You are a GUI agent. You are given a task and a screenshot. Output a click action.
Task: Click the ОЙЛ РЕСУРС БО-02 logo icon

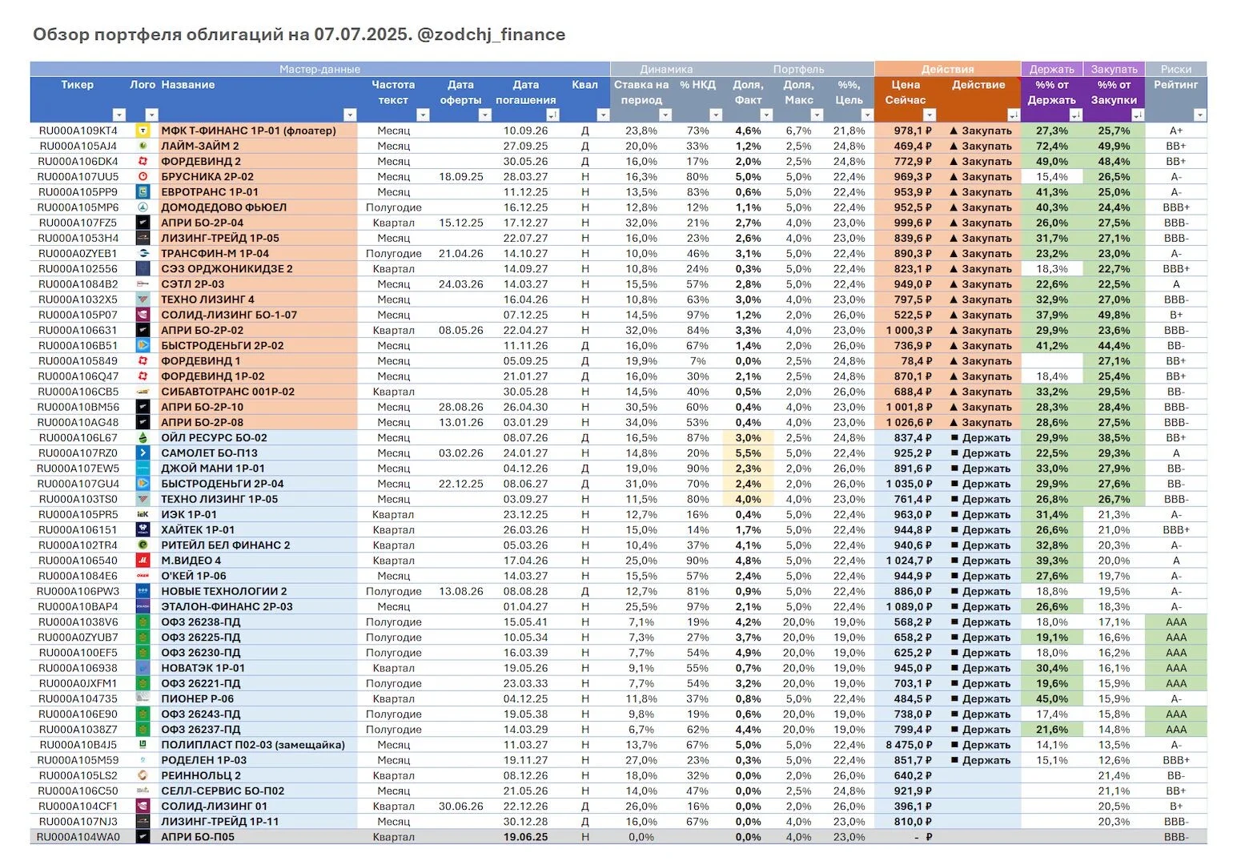(x=143, y=438)
